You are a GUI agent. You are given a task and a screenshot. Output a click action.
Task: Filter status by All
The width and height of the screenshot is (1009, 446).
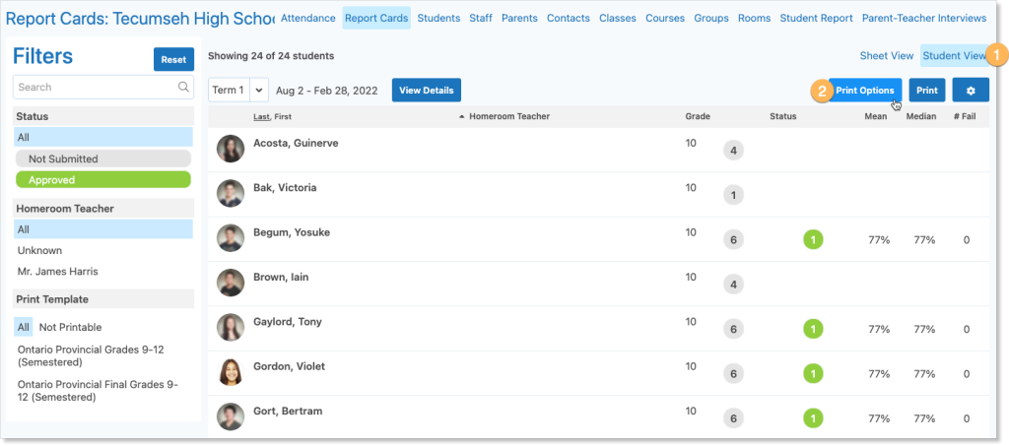[103, 138]
